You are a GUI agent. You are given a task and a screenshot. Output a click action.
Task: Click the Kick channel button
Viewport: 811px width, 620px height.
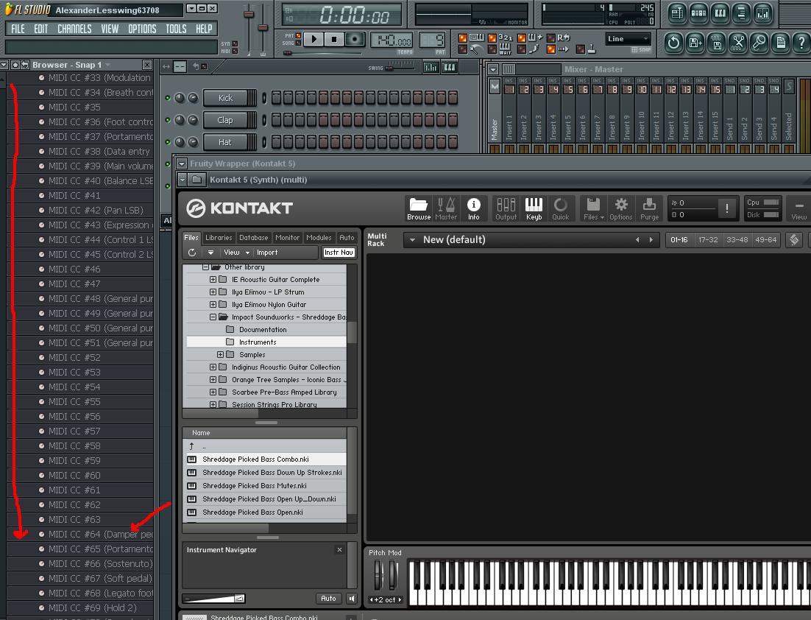(225, 98)
